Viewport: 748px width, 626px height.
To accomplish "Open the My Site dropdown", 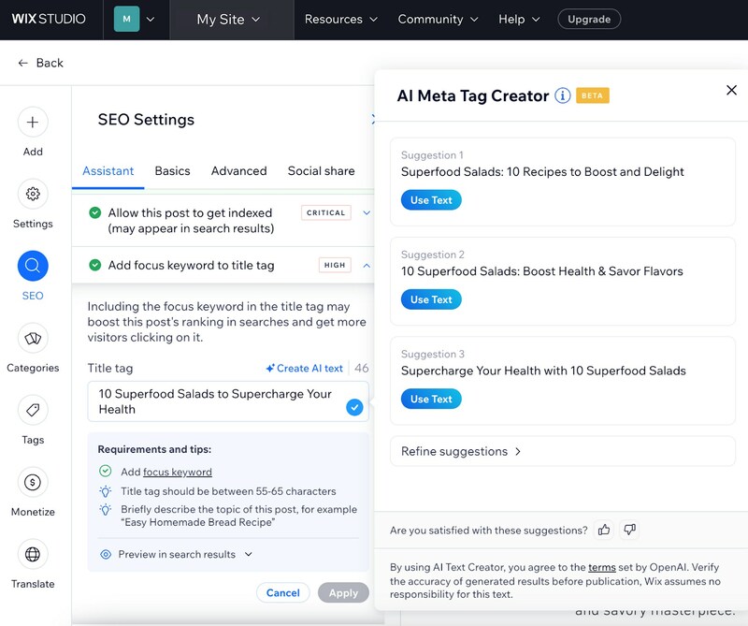I will pos(229,20).
